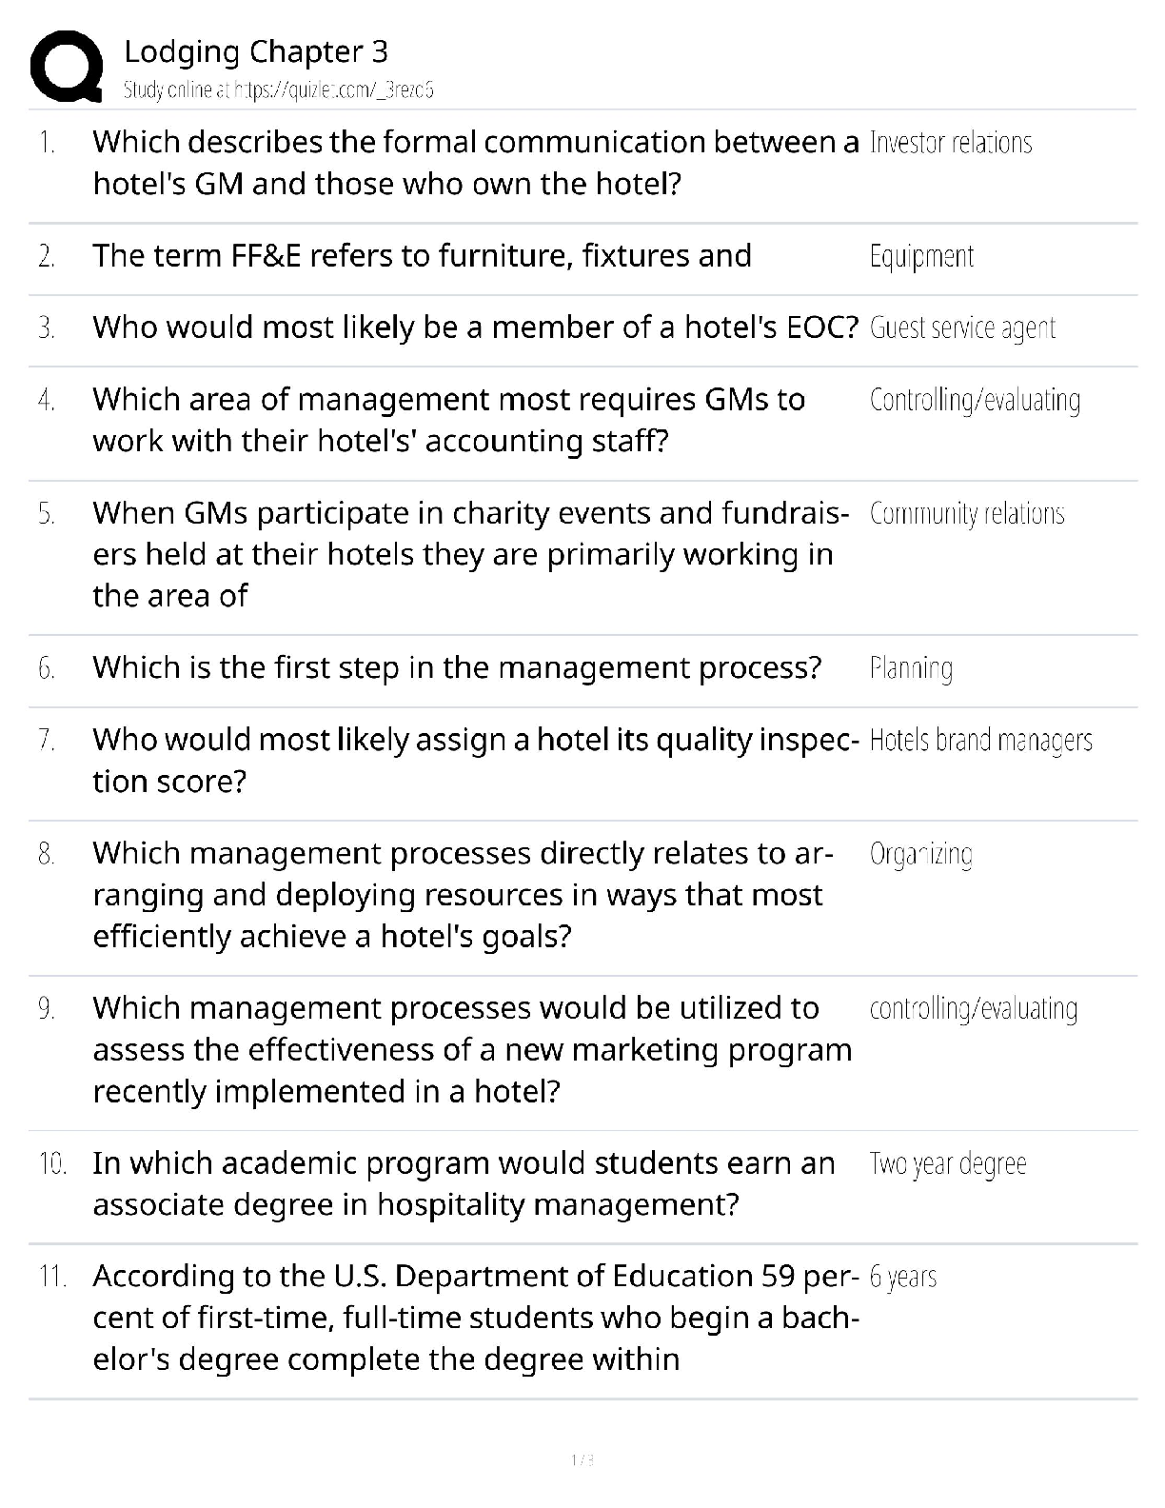Viewport: 1165px width, 1508px height.
Task: Click the question about hotel accounting staff
Action: 448,420
